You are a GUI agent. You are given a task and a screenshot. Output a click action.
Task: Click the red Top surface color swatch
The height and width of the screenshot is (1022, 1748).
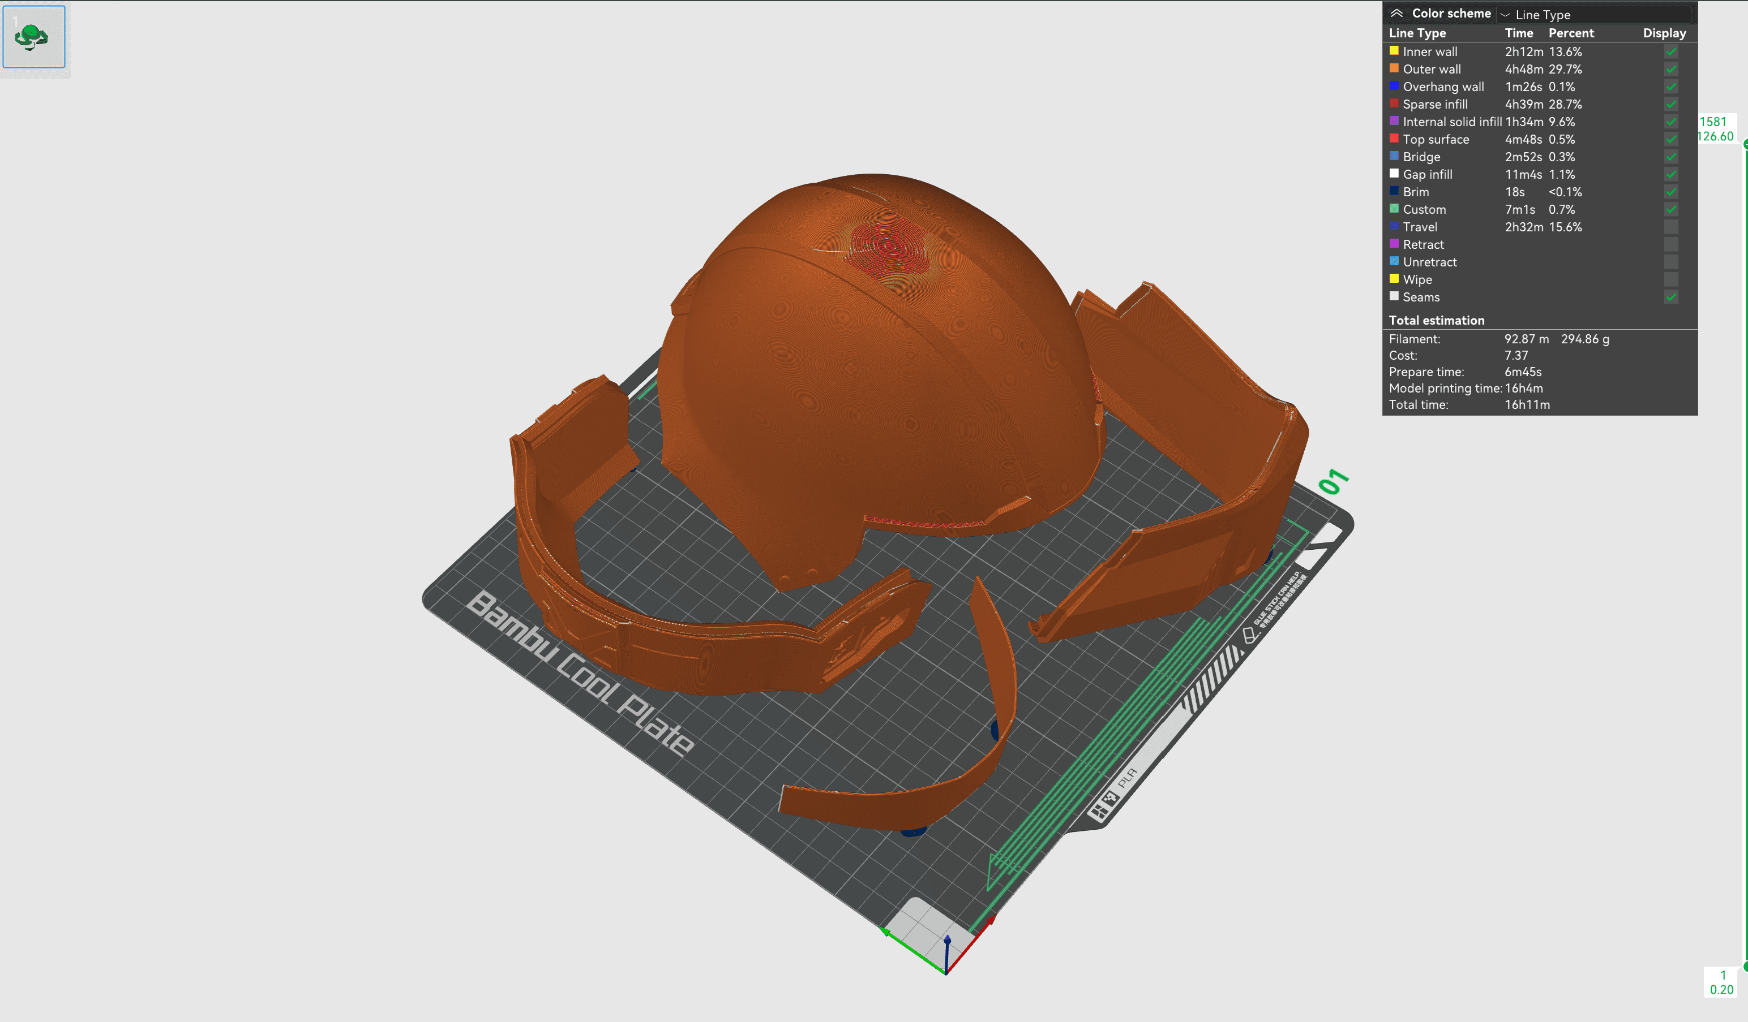1394,139
